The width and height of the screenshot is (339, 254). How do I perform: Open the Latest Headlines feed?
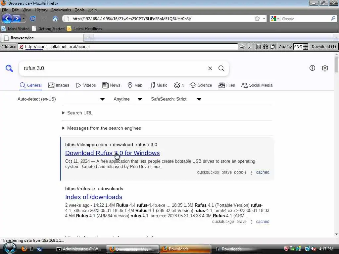(x=84, y=28)
